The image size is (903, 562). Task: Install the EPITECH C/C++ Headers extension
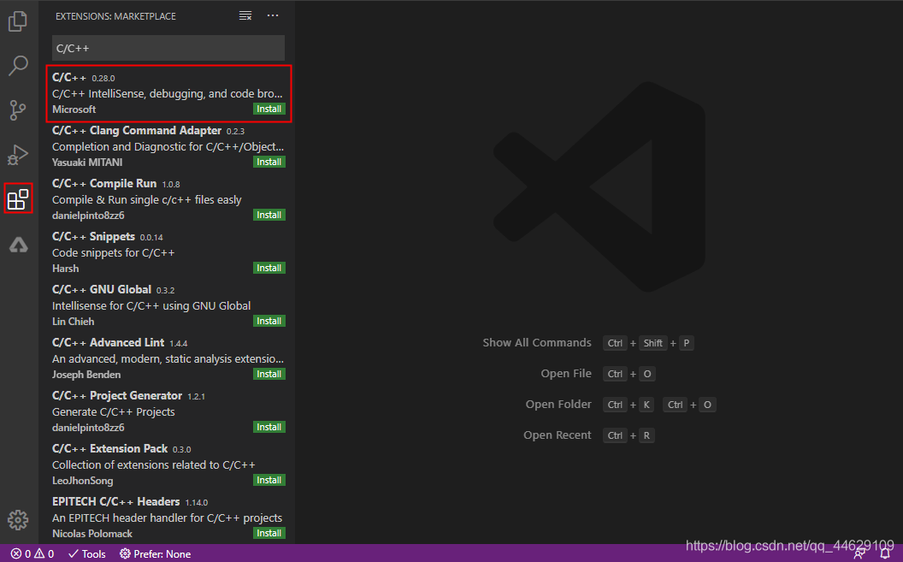(x=269, y=533)
